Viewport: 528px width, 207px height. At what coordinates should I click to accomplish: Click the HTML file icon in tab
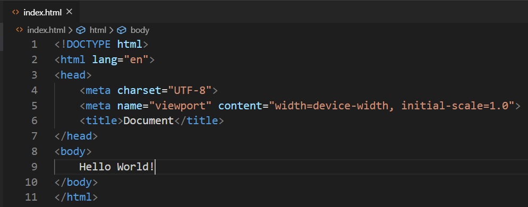(15, 12)
